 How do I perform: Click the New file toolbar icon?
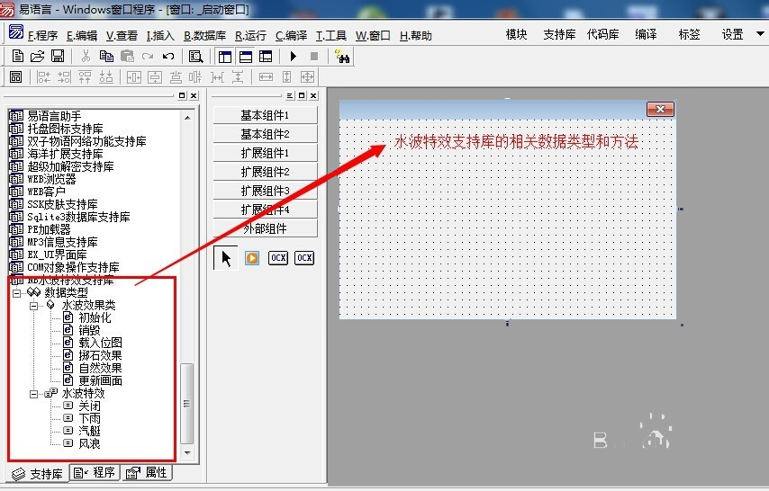coord(18,56)
